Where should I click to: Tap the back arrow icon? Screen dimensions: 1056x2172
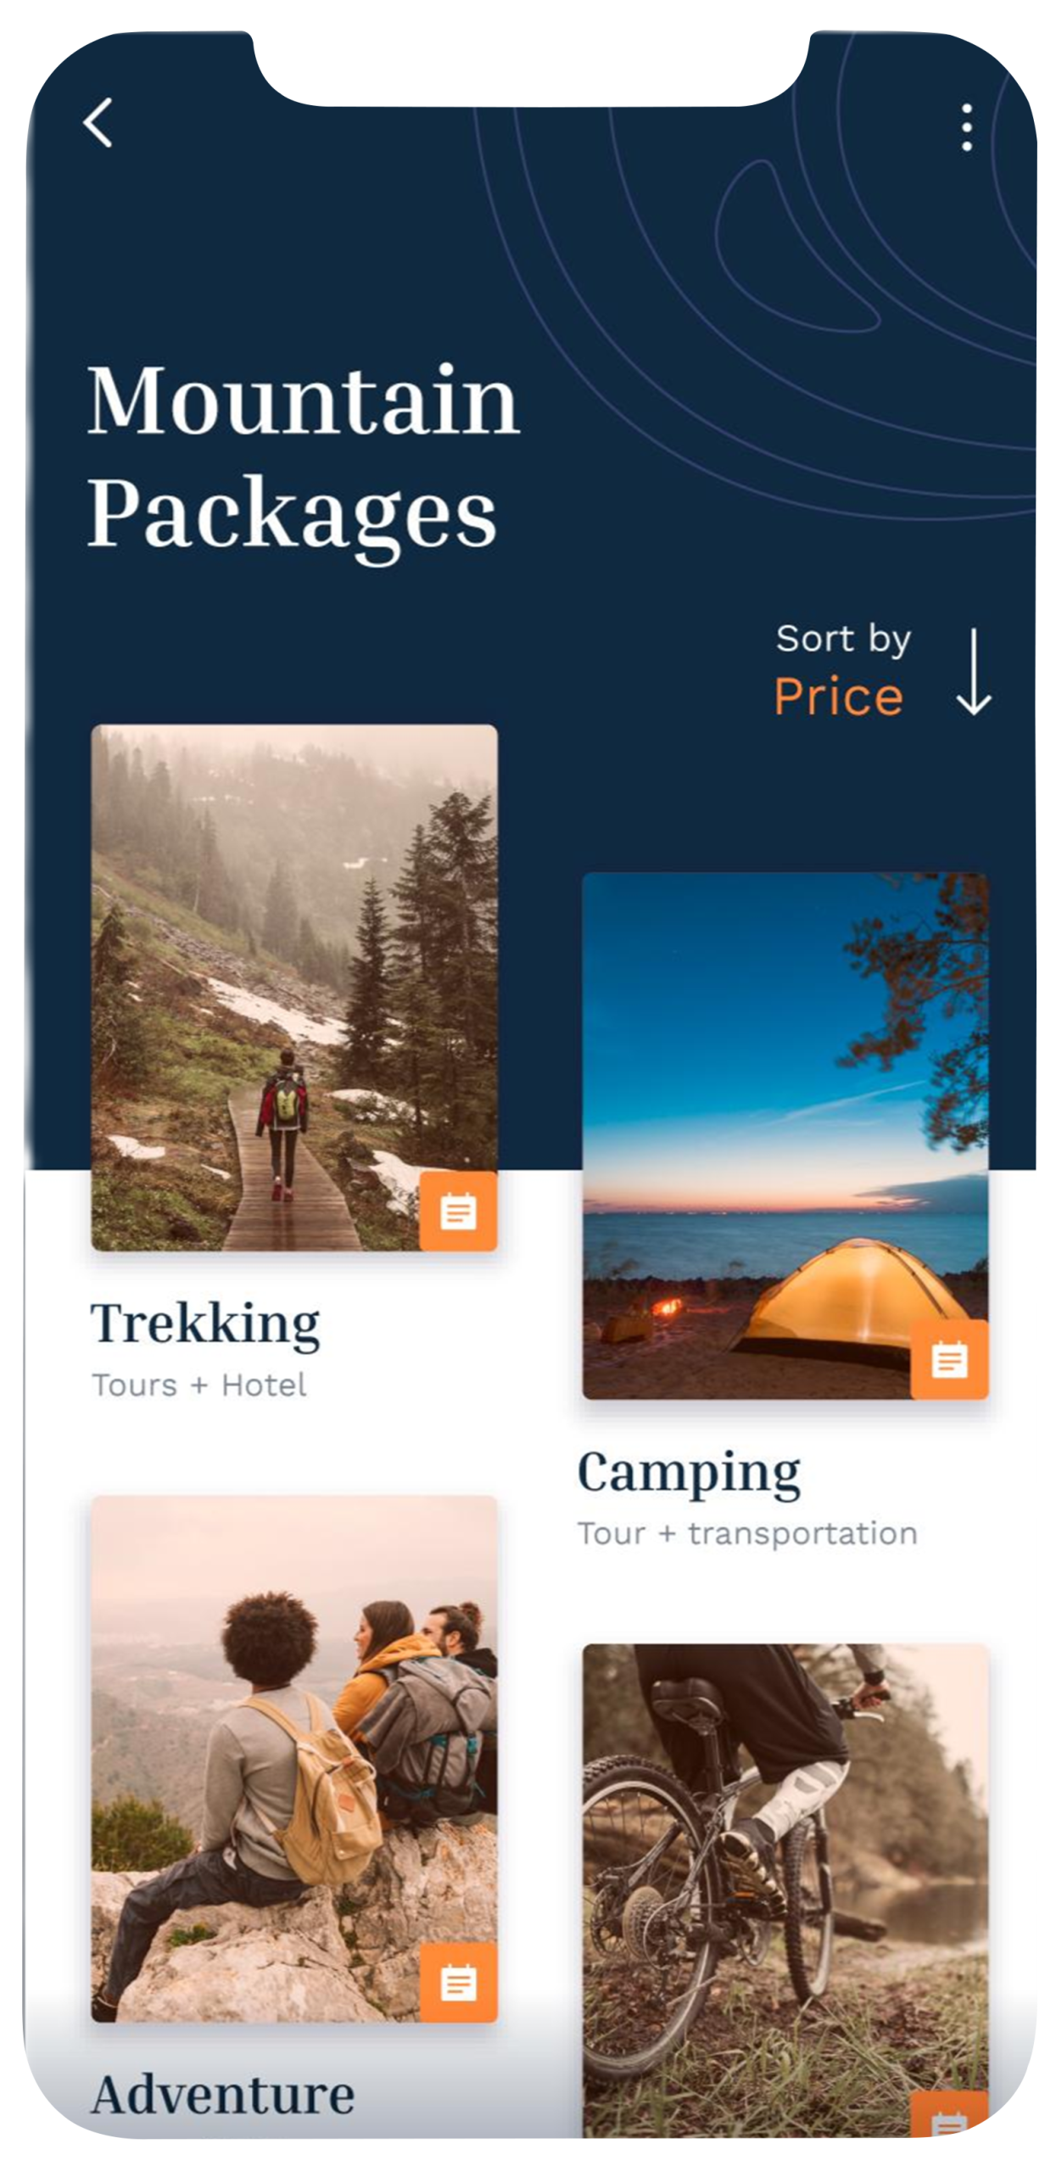coord(98,122)
